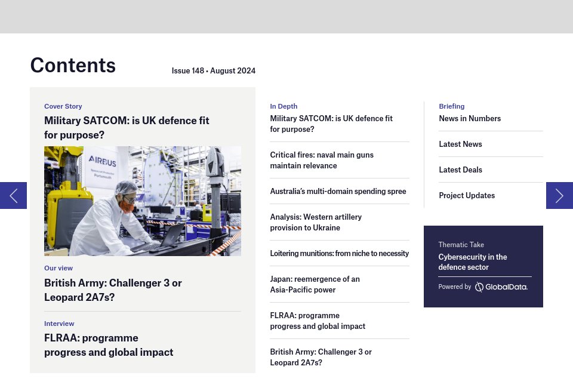Viewport: 573px width, 391px height.
Task: Open the Latest News section
Action: 460,144
